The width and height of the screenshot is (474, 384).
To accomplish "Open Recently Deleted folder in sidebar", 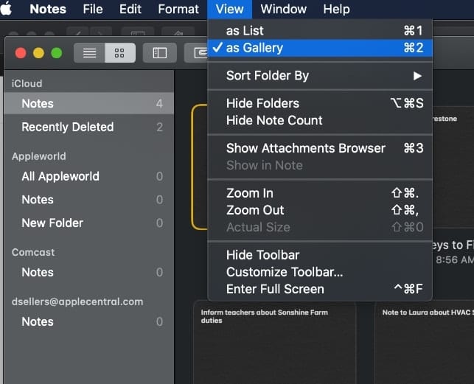I will pyautogui.click(x=67, y=127).
